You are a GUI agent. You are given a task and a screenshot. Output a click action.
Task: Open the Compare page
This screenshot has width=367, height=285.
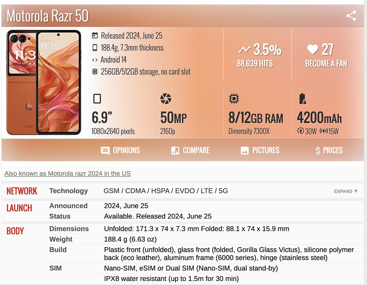tap(190, 150)
